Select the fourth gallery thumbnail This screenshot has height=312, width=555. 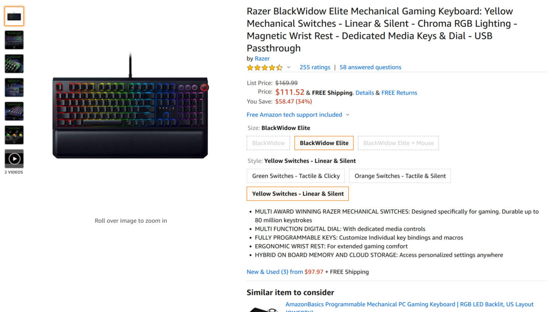(14, 87)
